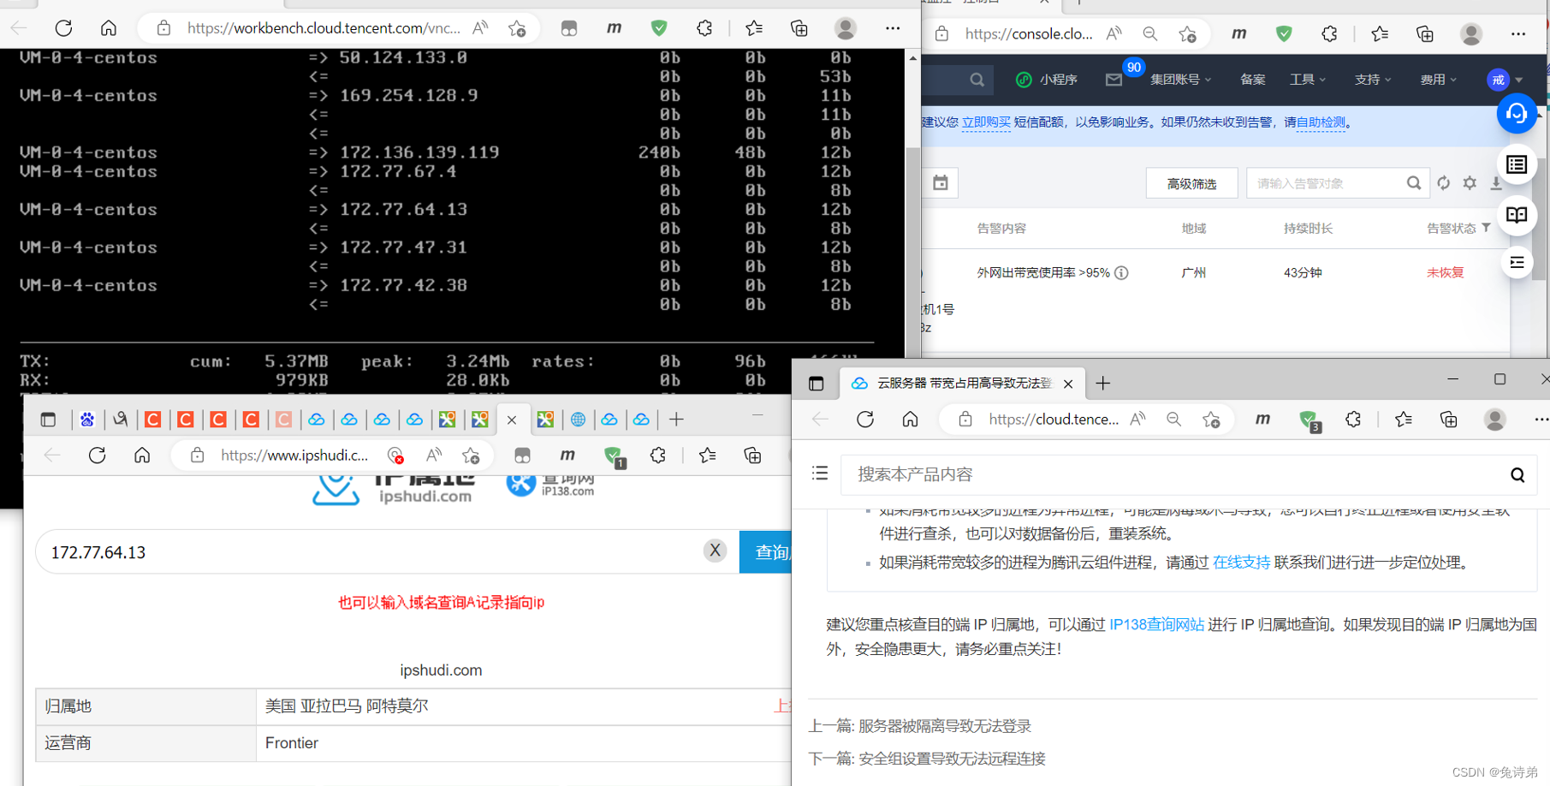This screenshot has width=1550, height=786.
Task: Expand the 支持 menu in the console nav
Action: tap(1373, 80)
